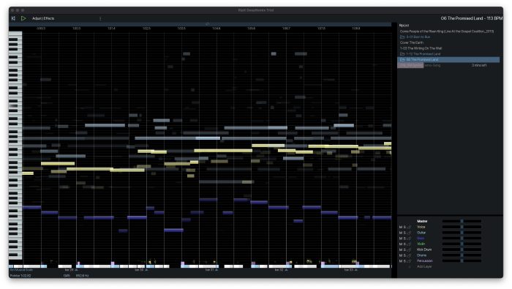Click the Violin layer volume slider
This screenshot has width=512, height=289.
pos(462,244)
